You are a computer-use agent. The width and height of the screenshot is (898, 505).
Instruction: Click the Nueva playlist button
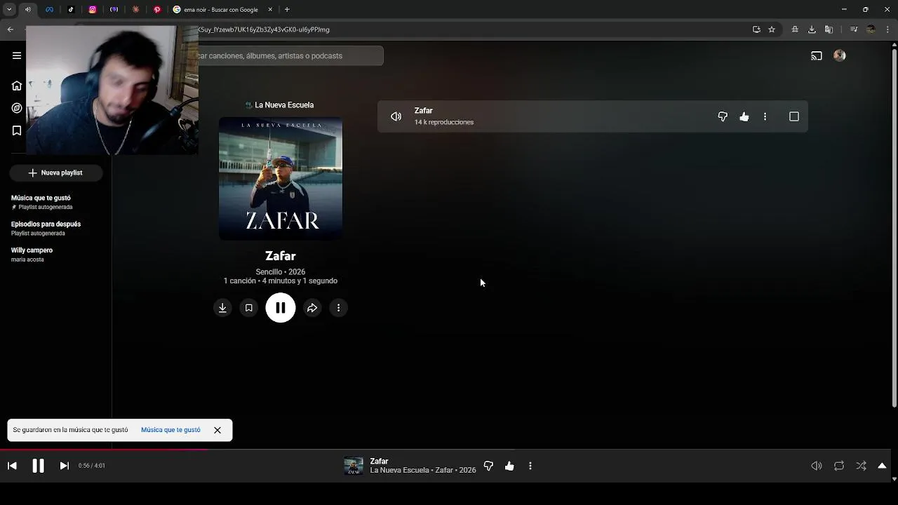[x=55, y=173]
